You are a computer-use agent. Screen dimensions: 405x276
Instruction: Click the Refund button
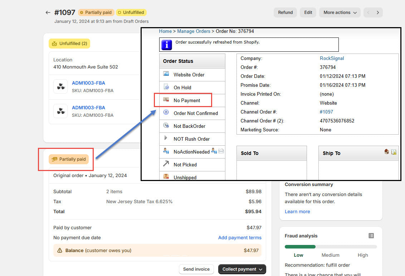285,12
